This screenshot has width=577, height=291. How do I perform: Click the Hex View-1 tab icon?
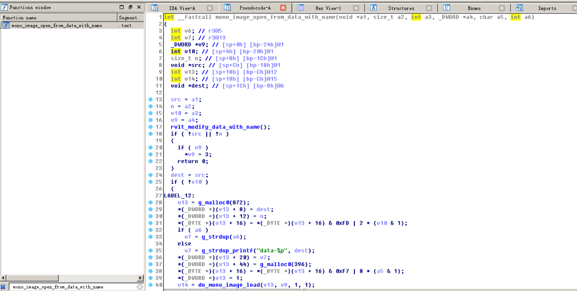(x=301, y=8)
